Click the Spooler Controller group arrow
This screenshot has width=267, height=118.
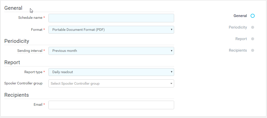tap(171, 83)
